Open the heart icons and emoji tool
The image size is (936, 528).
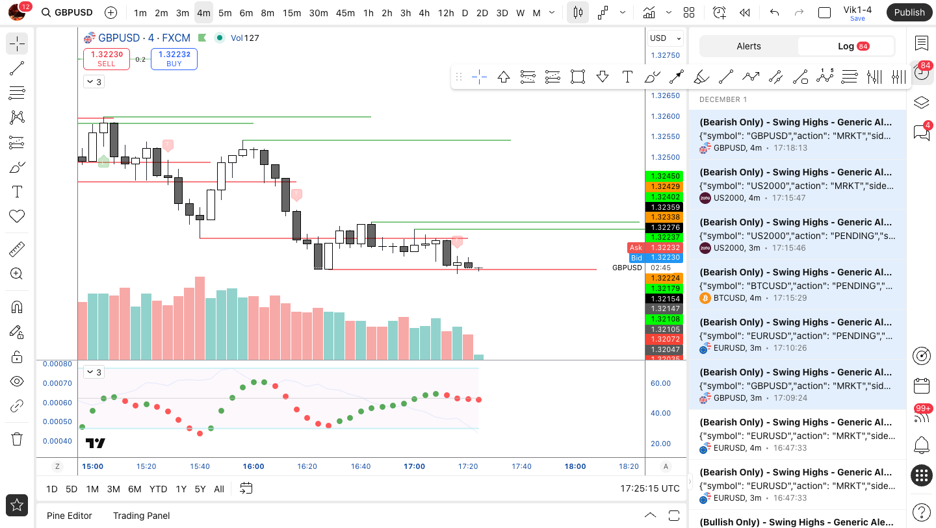pos(17,216)
